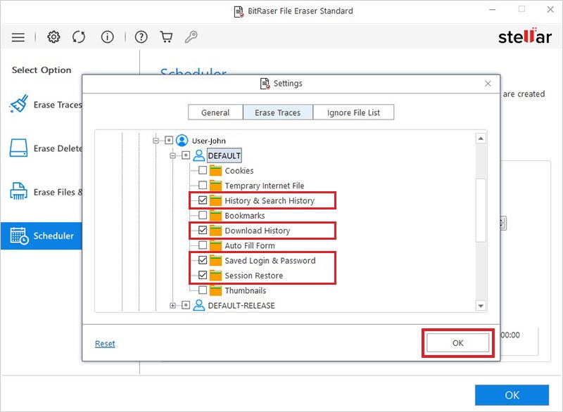Screen dimensions: 563x412
Task: Open the hamburger menu icon
Action: pyautogui.click(x=18, y=37)
